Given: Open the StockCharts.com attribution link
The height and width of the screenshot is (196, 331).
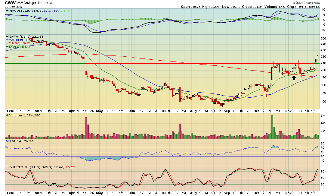Looking at the screenshot, I should (x=307, y=3).
